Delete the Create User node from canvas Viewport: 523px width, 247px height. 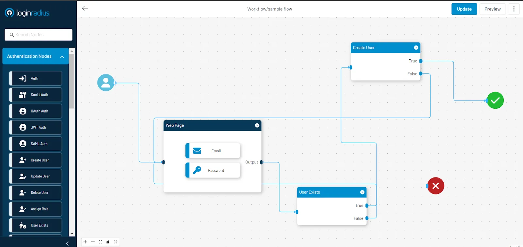click(x=416, y=48)
